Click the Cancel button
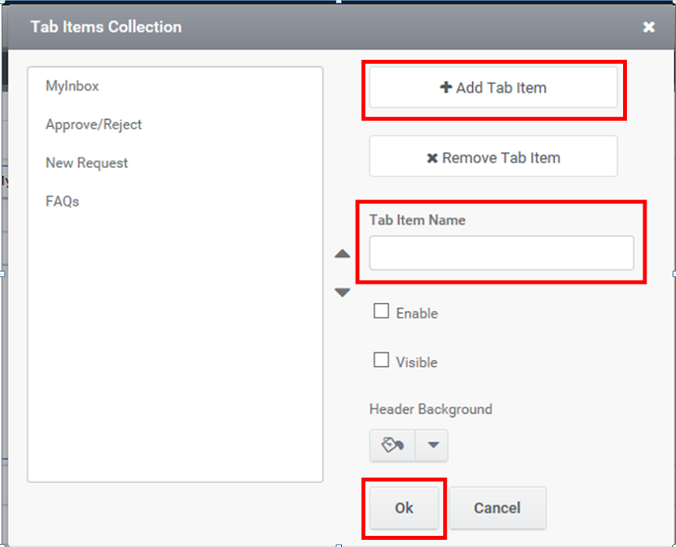Screen dimensions: 676x547 tap(497, 508)
